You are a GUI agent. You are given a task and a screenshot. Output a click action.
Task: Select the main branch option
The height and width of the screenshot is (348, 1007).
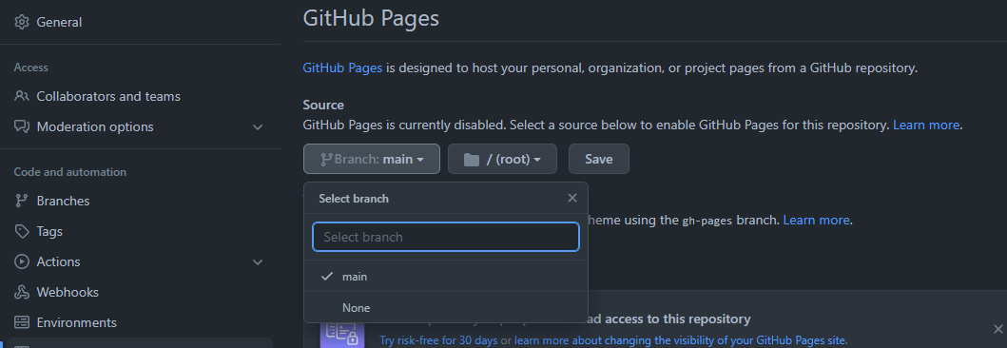(446, 276)
